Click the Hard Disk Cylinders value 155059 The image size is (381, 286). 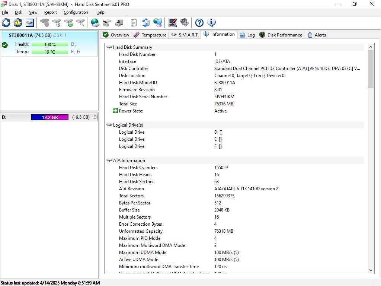221,168
